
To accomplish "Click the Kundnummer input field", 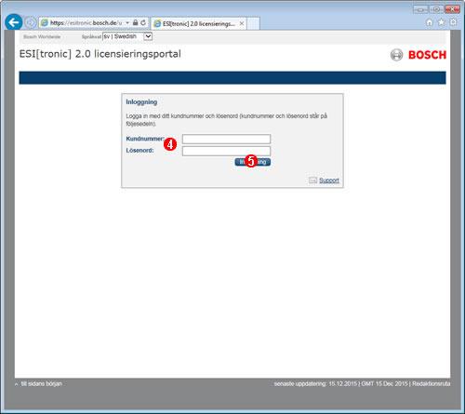I will click(x=226, y=139).
